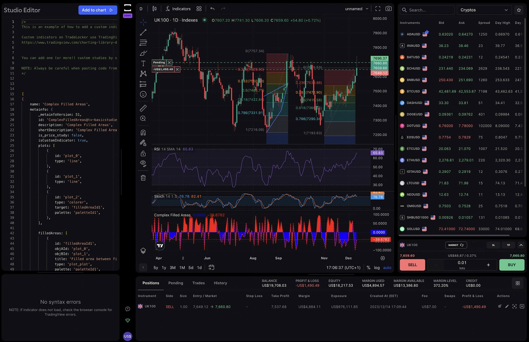Select the Text annotation tool
This screenshot has height=342, width=529.
pos(143,63)
